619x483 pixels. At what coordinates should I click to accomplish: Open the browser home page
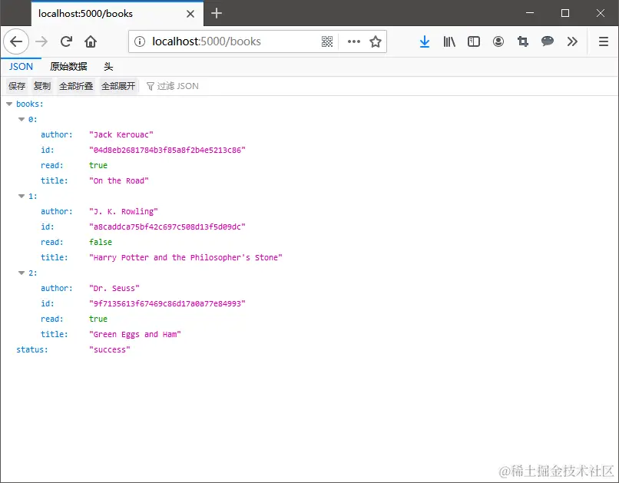[x=91, y=41]
